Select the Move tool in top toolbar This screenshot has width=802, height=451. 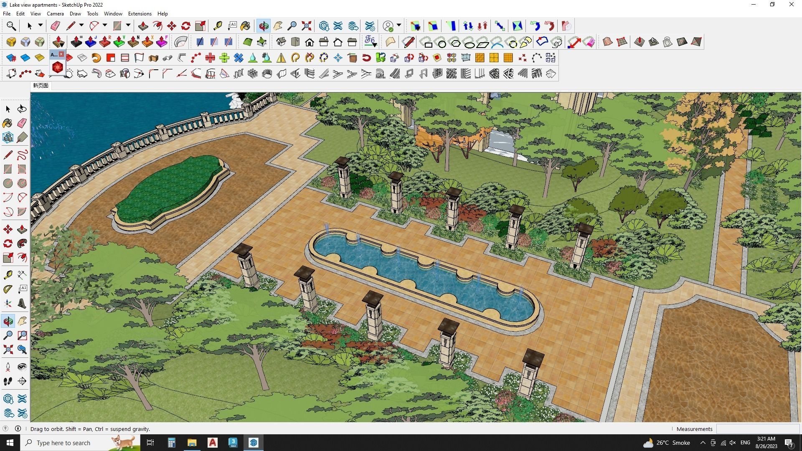(x=172, y=26)
